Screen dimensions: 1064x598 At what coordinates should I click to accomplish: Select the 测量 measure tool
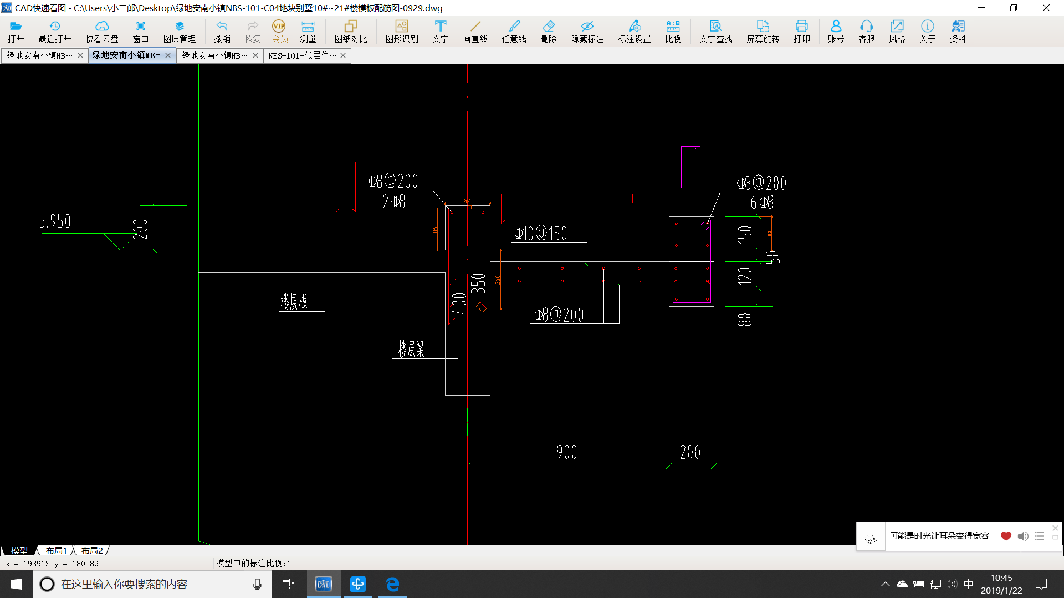pos(308,31)
